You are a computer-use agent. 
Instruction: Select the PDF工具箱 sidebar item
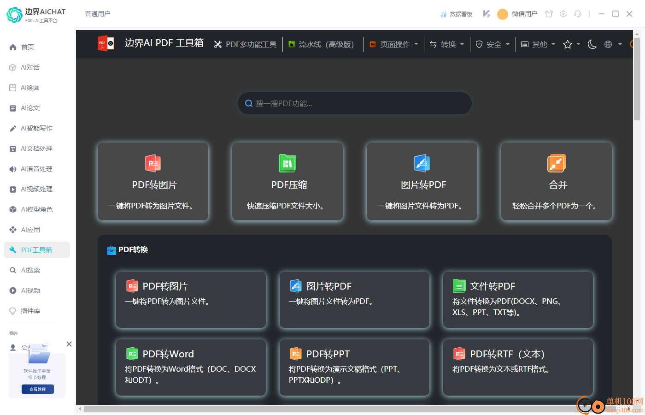coord(37,250)
